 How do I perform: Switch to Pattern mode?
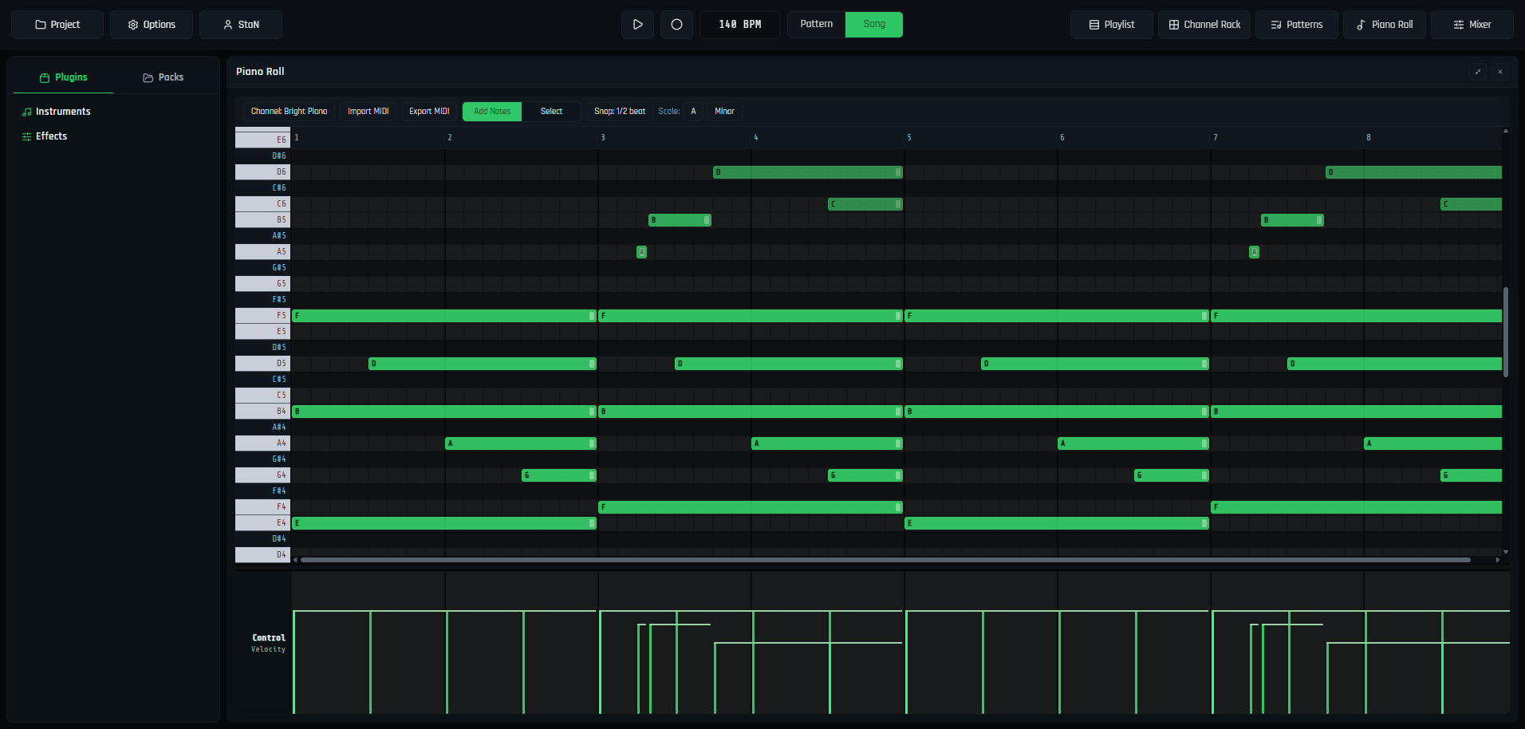(817, 24)
